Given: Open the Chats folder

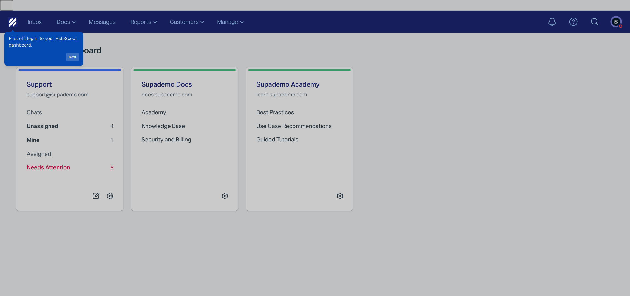Looking at the screenshot, I should pos(34,112).
